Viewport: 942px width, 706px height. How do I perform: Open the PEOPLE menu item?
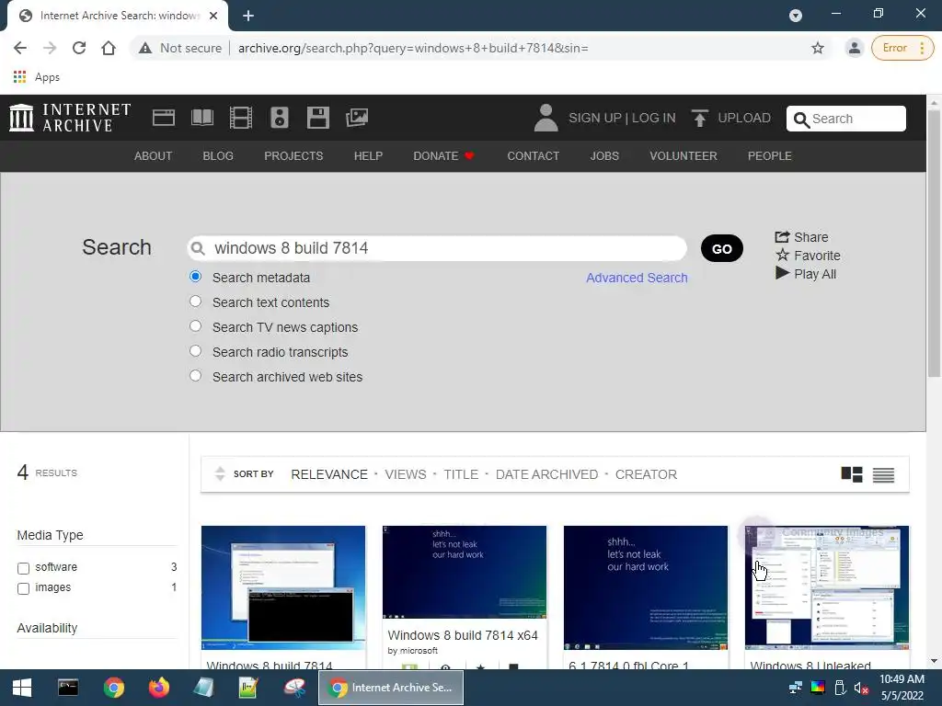point(770,156)
